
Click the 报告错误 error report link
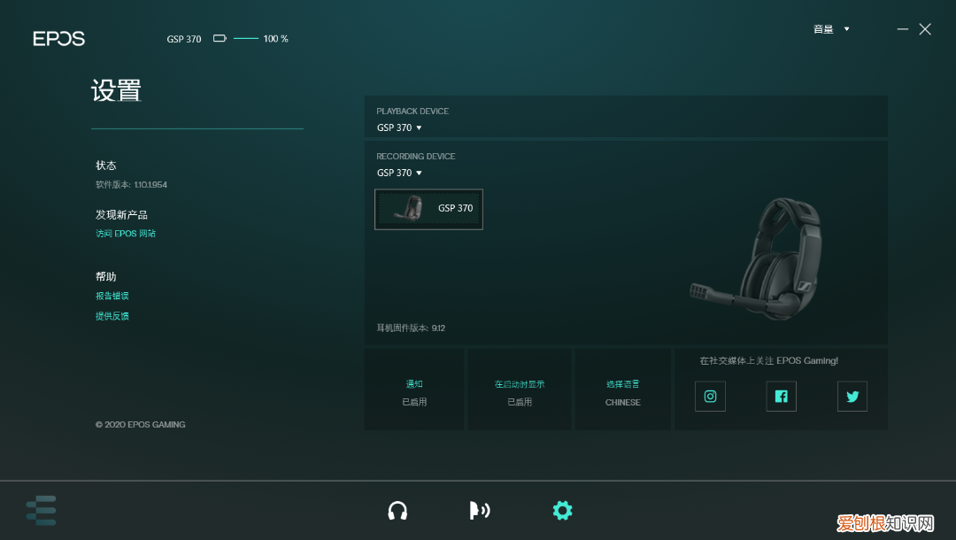click(x=112, y=295)
